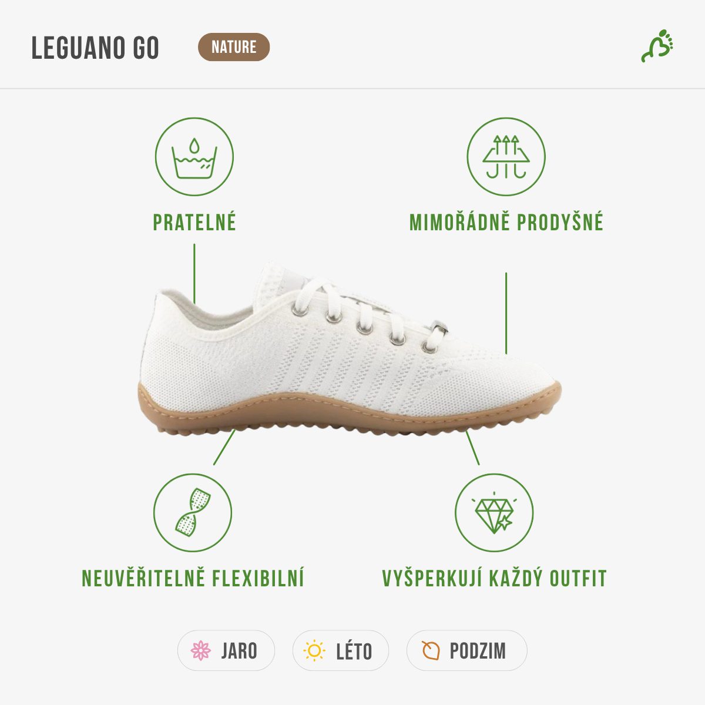Click the green footprint logo

point(657,46)
